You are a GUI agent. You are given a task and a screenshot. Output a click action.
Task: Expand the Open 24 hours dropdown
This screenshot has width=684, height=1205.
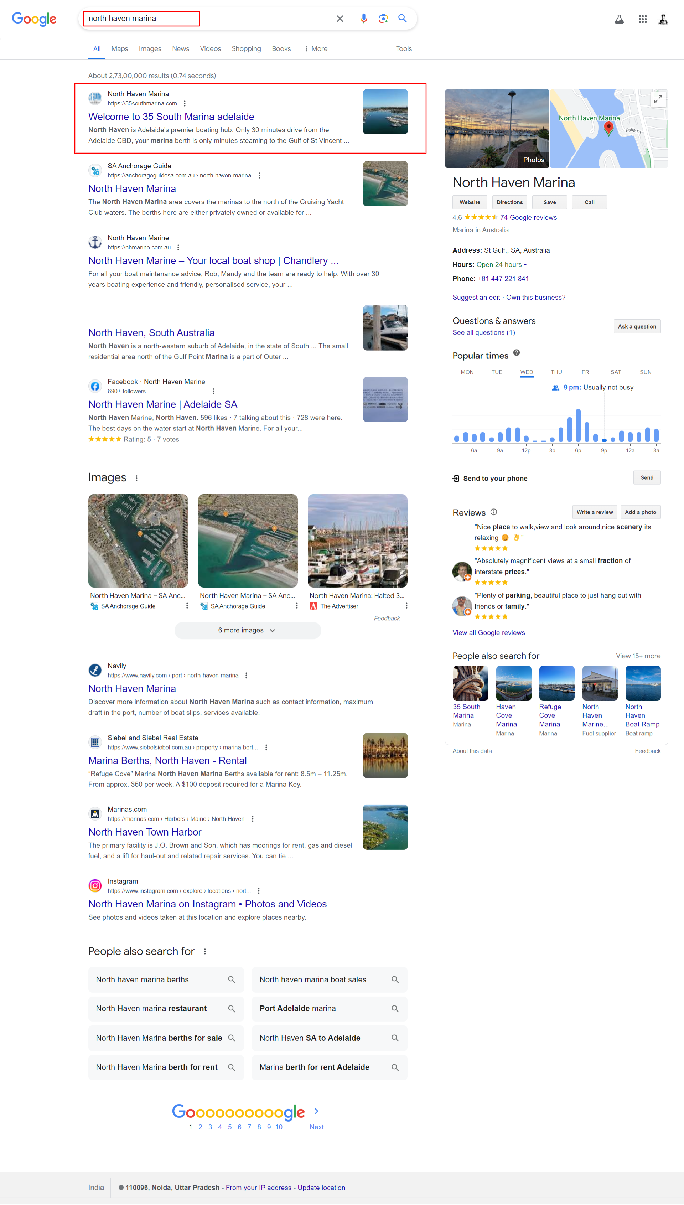525,264
